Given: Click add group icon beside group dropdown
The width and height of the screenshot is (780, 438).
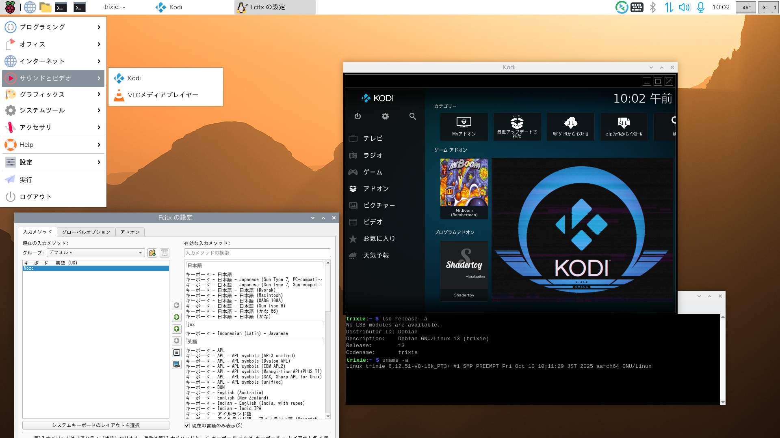Looking at the screenshot, I should [152, 253].
